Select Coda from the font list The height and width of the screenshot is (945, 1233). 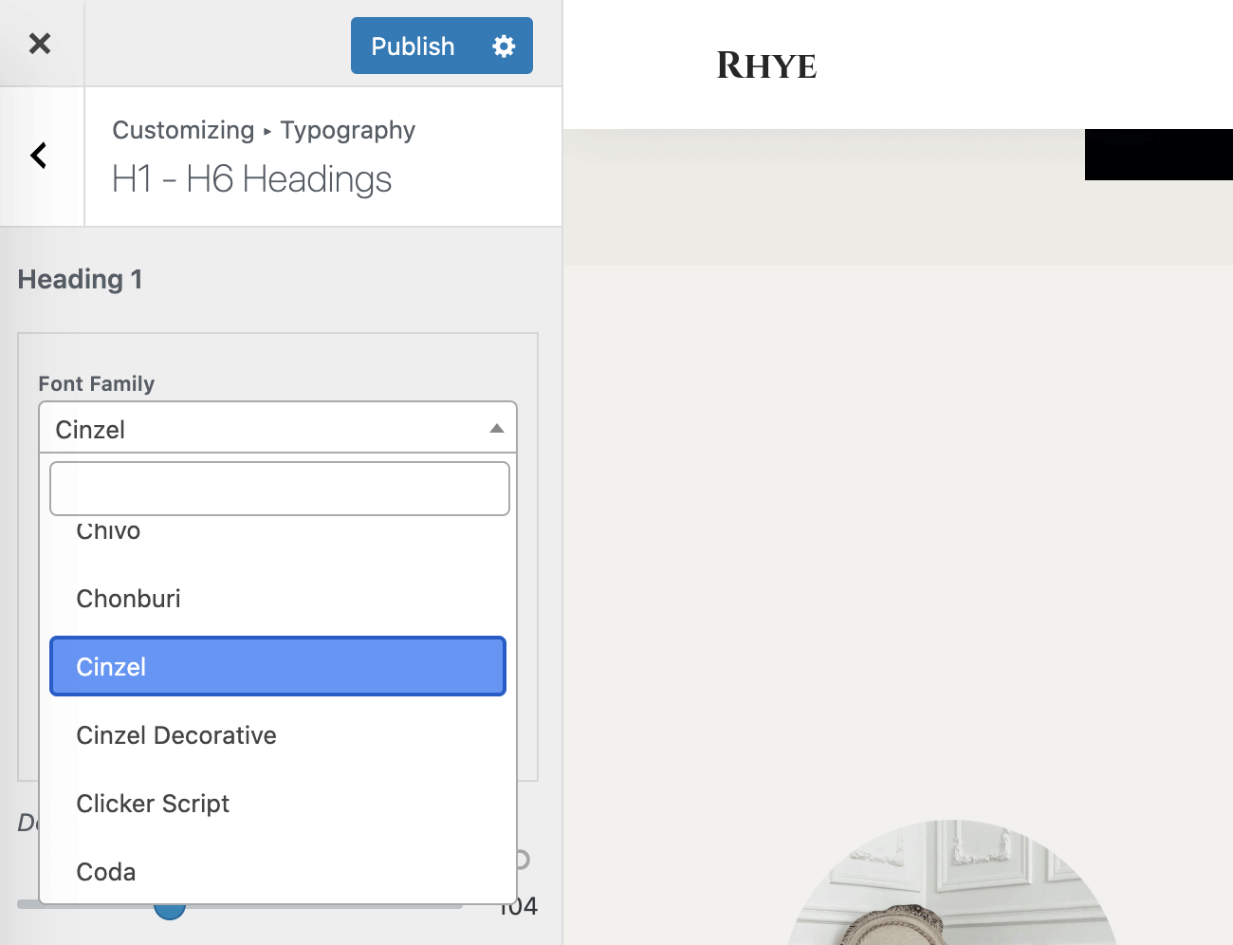(106, 872)
